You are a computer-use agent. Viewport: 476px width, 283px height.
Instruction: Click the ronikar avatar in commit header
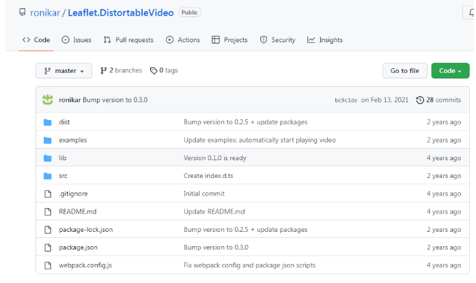click(x=48, y=100)
